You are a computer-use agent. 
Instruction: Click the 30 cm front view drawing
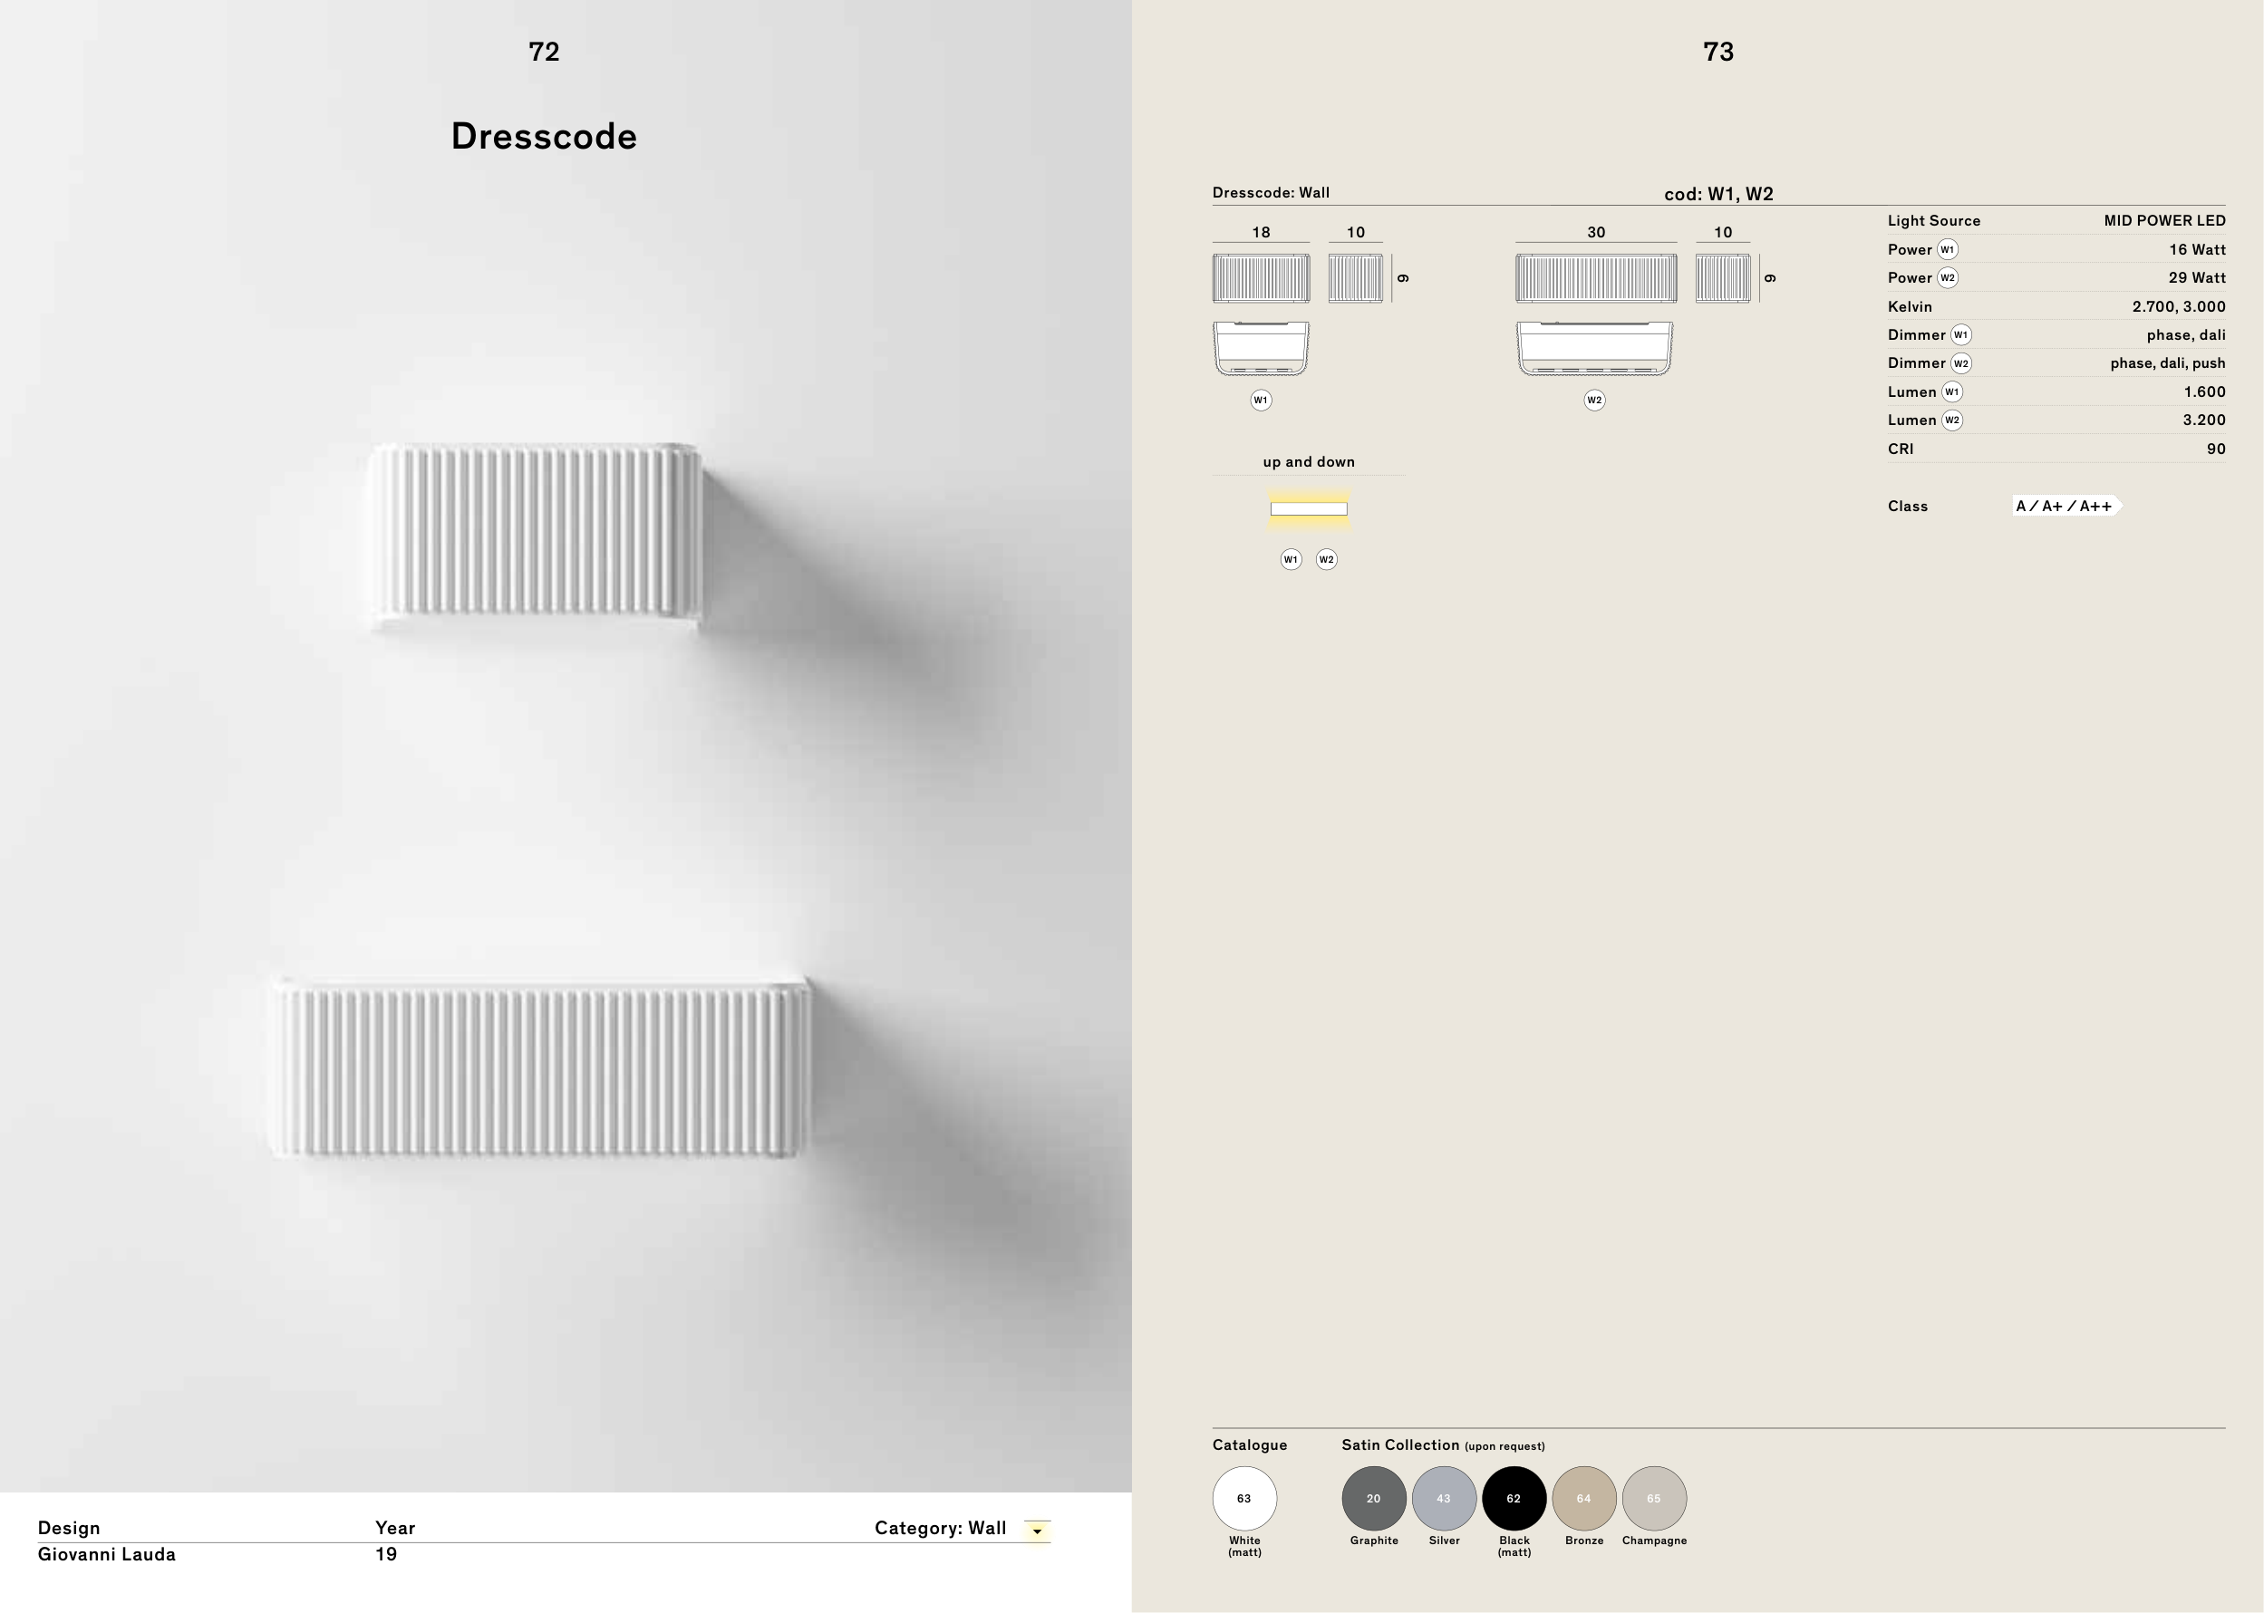click(1595, 278)
